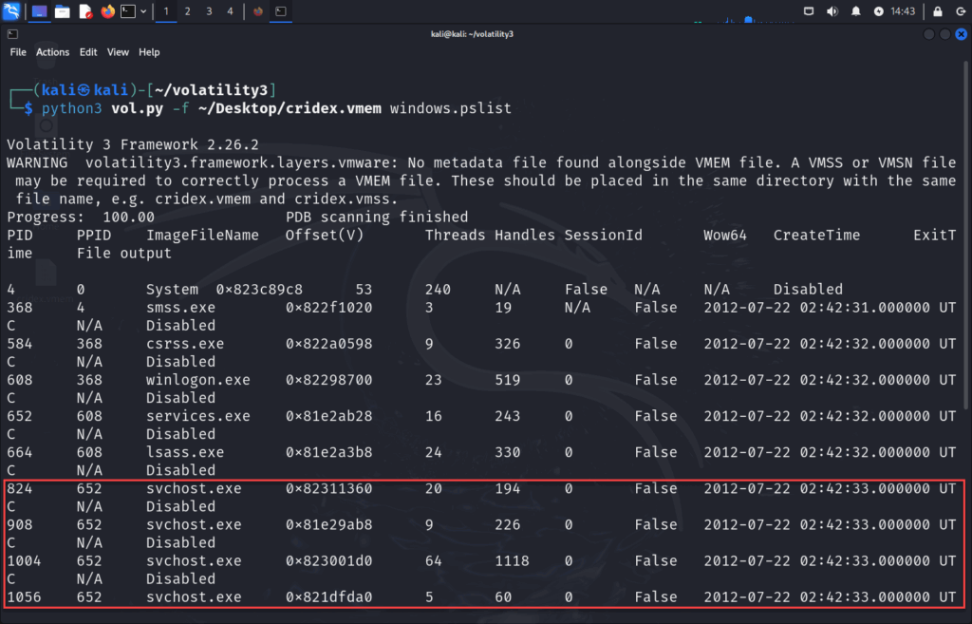Click the 14:43 panel clock
Image resolution: width=972 pixels, height=624 pixels.
903,11
